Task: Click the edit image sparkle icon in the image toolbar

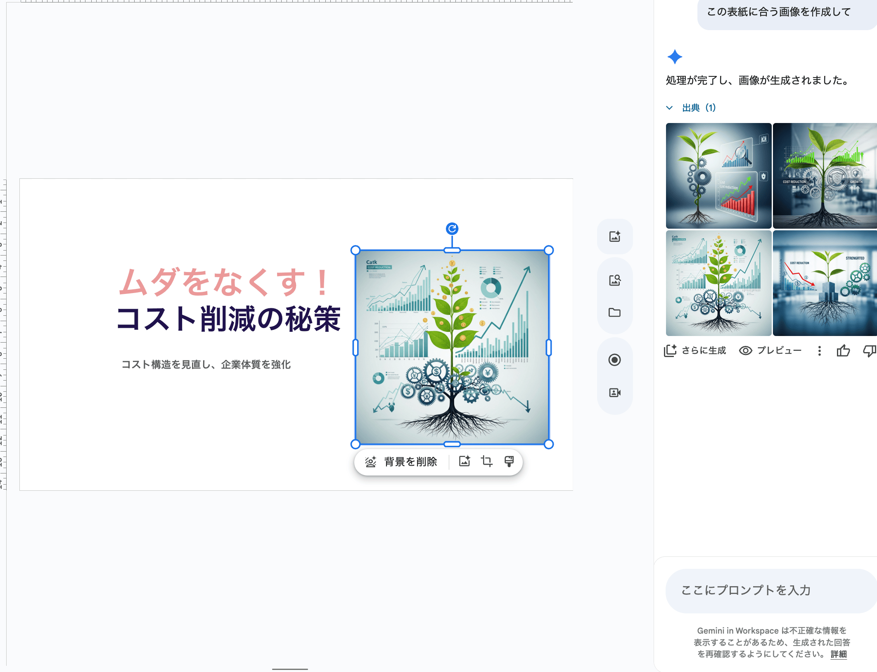Action: click(x=465, y=461)
